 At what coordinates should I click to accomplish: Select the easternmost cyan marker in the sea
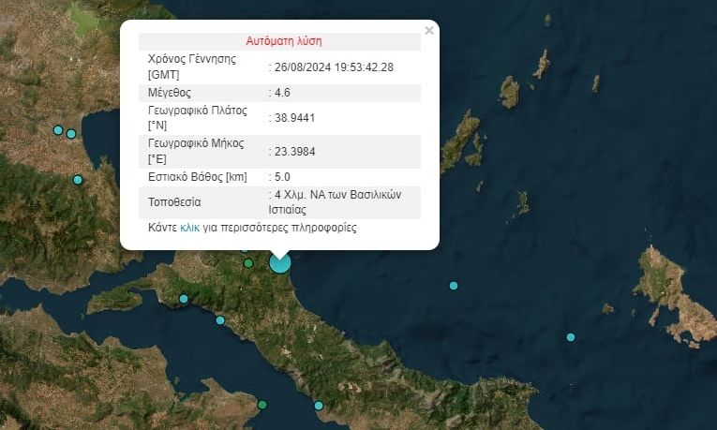[x=571, y=337]
